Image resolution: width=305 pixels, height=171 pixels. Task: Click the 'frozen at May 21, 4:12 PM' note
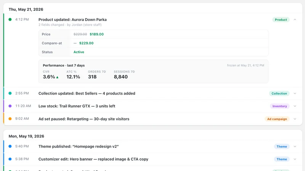tap(246, 65)
